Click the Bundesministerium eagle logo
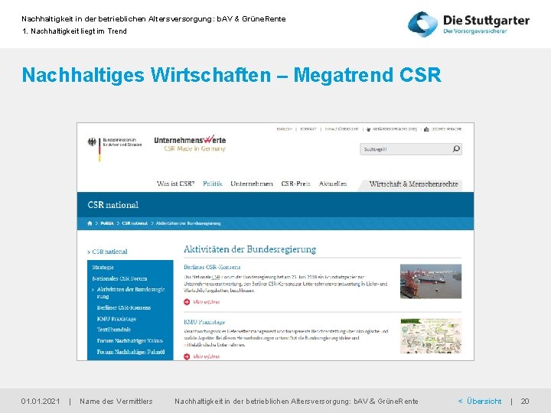551x413 pixels. point(92,142)
